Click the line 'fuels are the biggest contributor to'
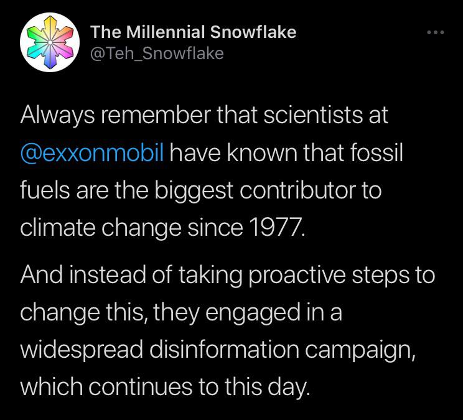 200,191
